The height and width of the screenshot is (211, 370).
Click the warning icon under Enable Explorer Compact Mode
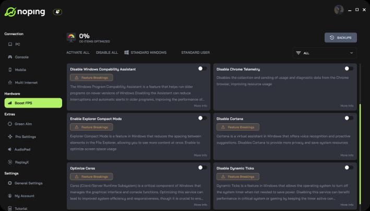77,127
